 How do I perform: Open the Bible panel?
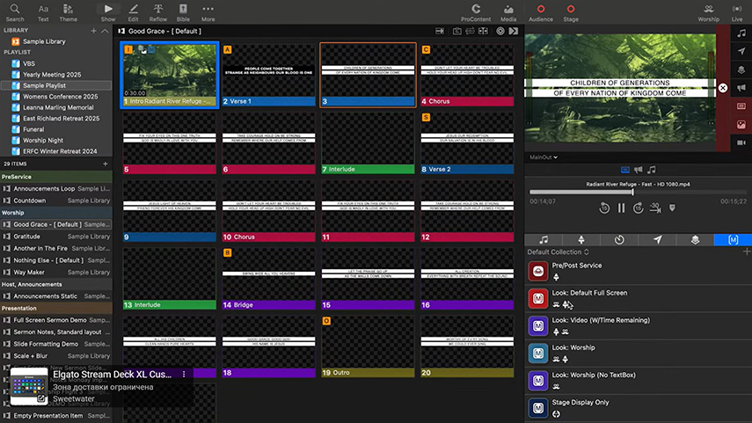point(183,12)
